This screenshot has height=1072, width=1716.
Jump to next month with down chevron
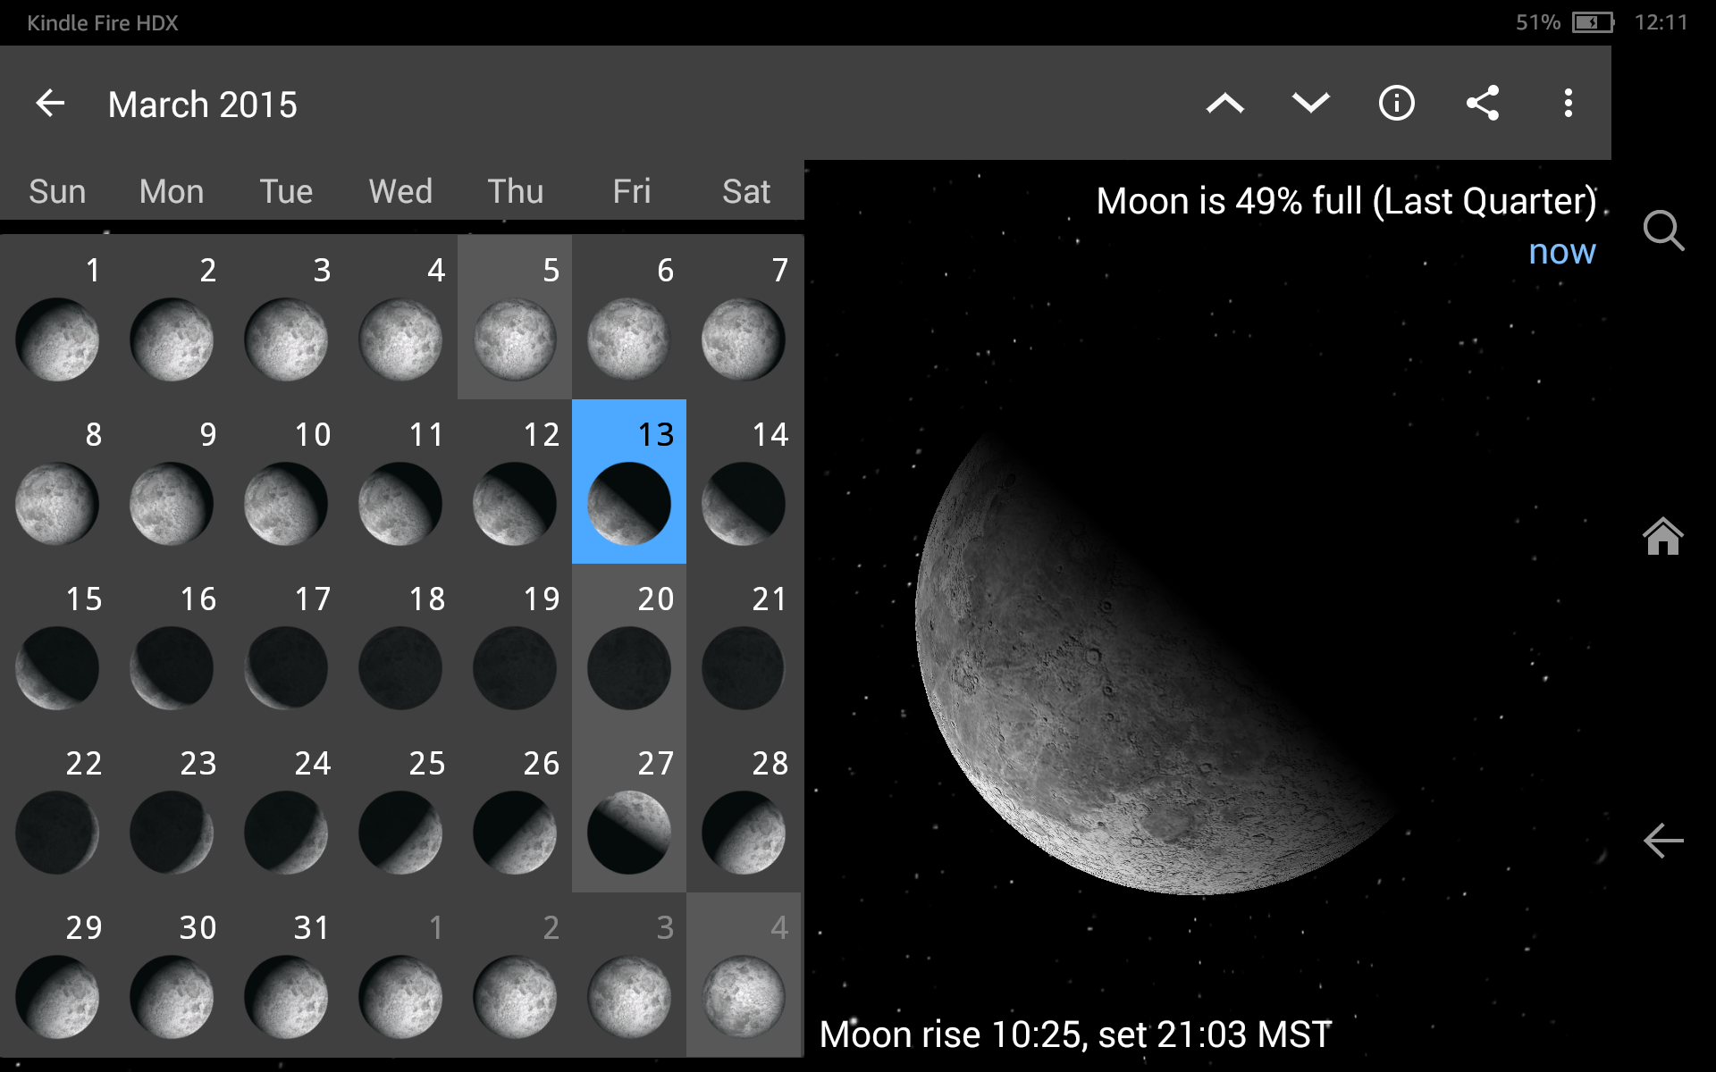(1309, 103)
